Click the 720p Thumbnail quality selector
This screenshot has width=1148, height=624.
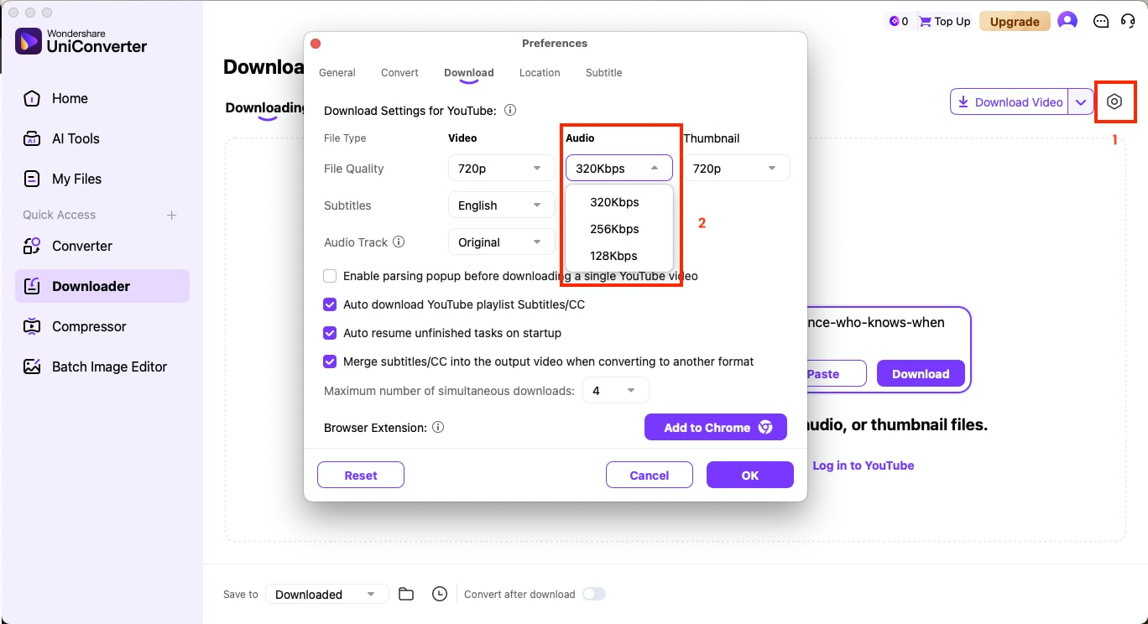click(x=736, y=168)
